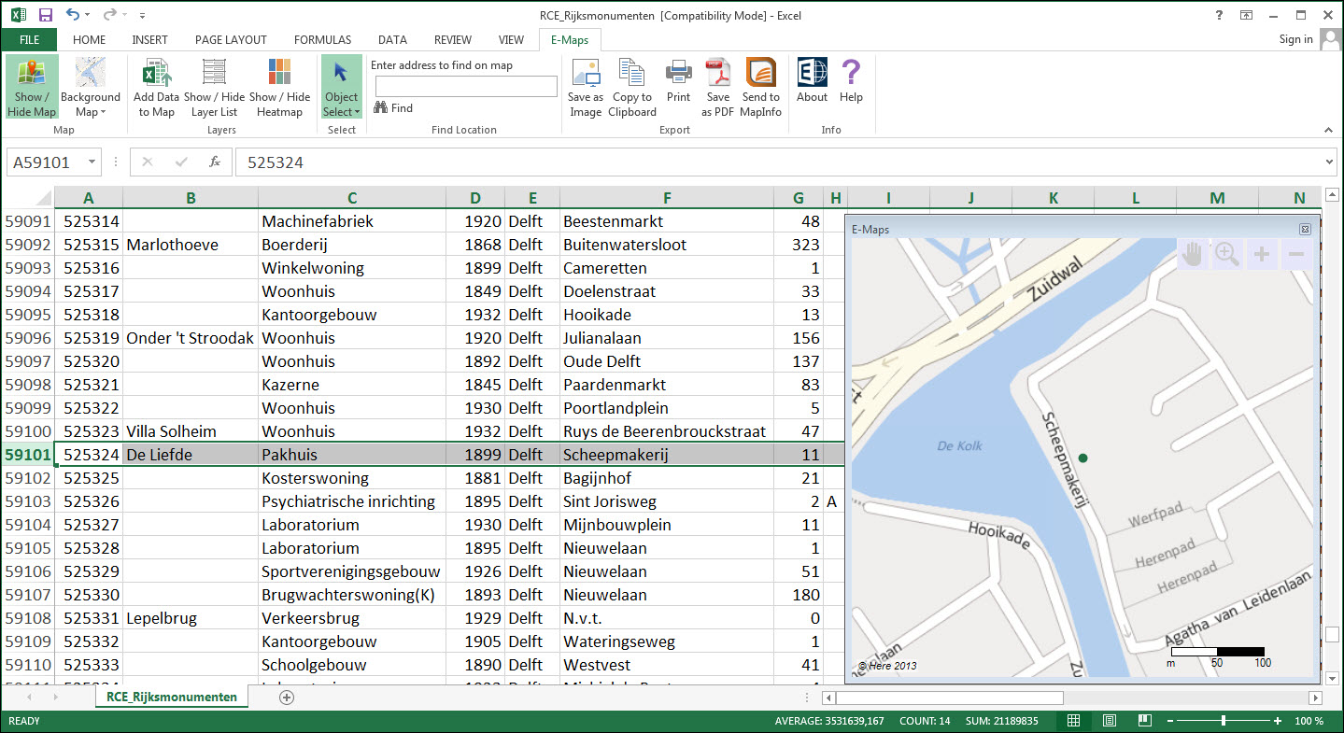Focus the address search input field
This screenshot has width=1344, height=733.
[466, 86]
